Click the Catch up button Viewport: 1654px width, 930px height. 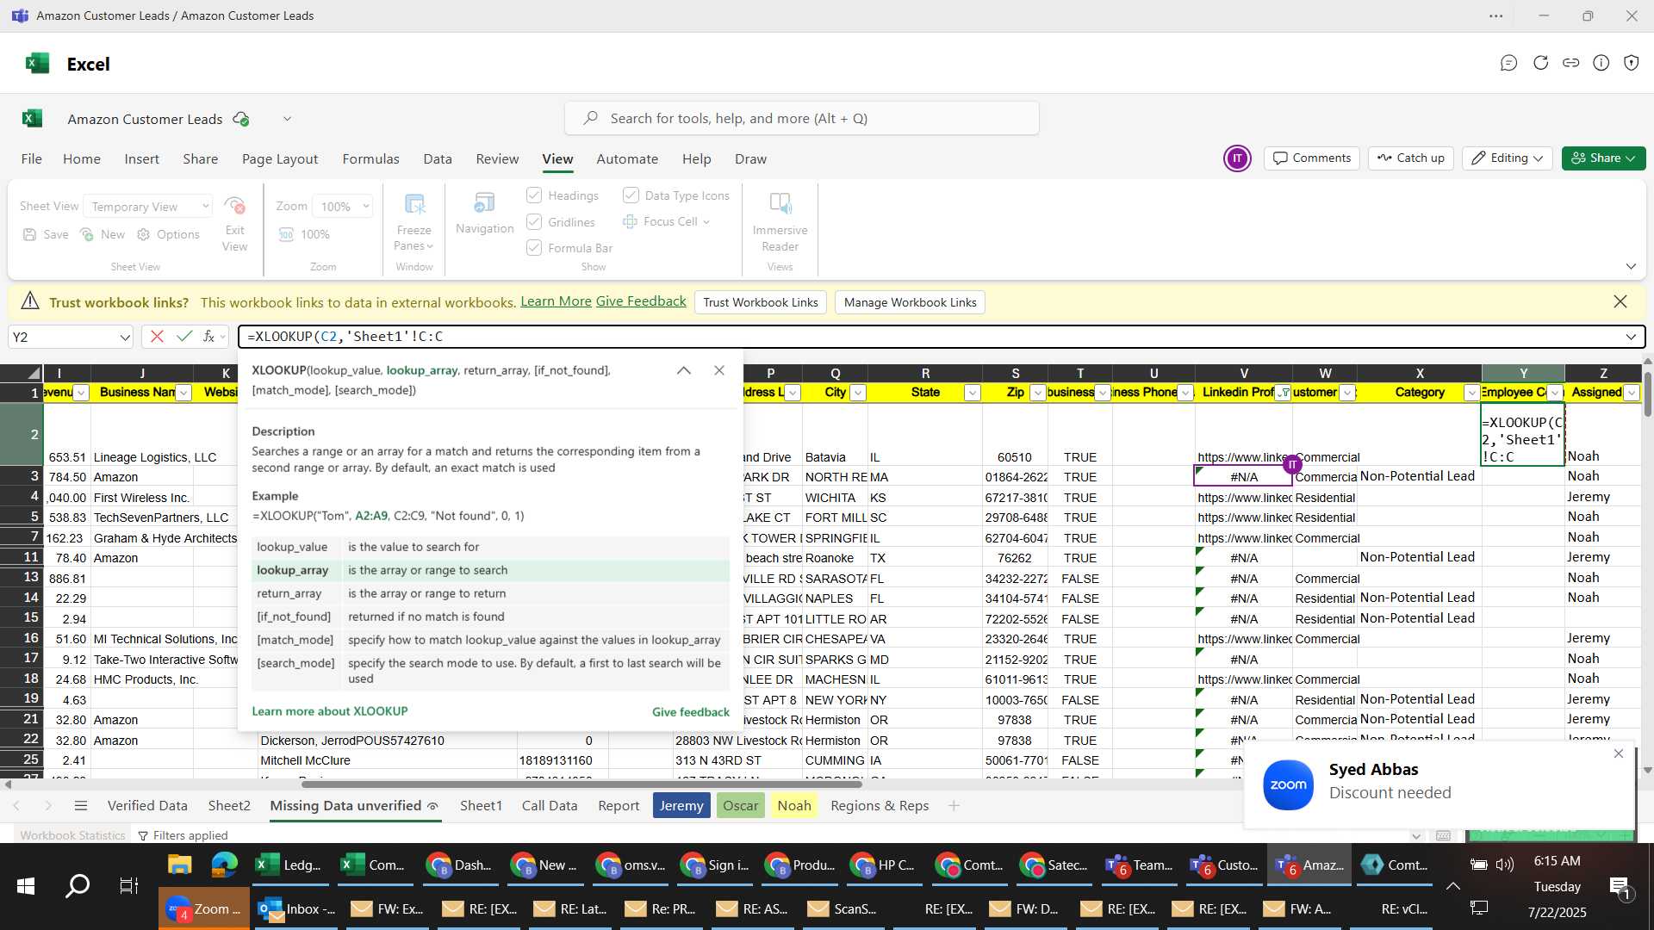point(1411,158)
